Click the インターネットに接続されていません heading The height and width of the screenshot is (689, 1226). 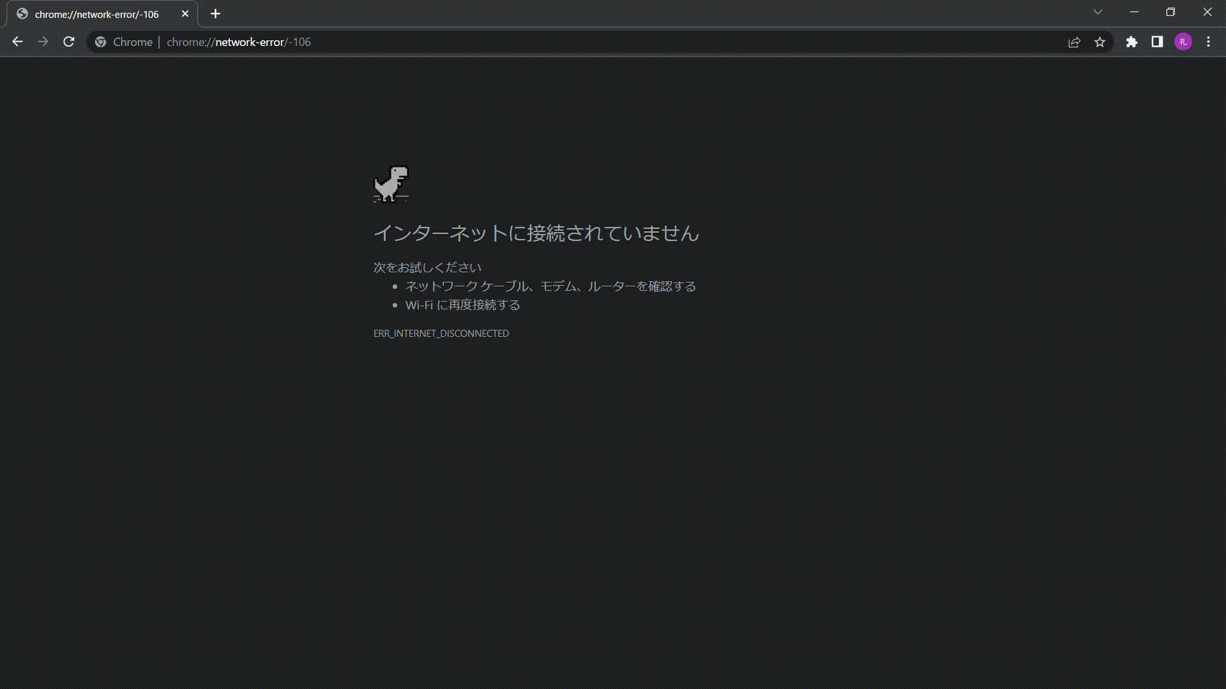point(536,233)
